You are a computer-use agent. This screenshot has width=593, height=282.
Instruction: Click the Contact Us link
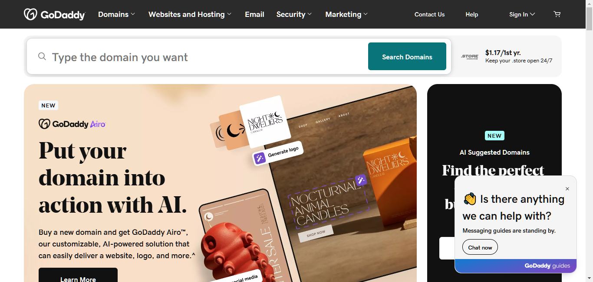click(429, 14)
